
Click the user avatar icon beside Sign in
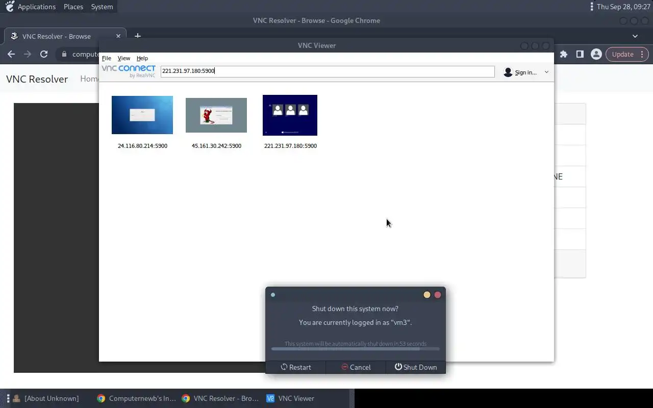(508, 72)
